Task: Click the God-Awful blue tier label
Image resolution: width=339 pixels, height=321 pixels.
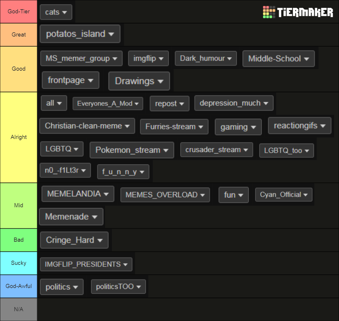Action: (x=19, y=286)
